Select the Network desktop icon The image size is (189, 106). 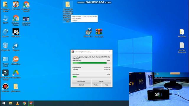click(x=5, y=33)
